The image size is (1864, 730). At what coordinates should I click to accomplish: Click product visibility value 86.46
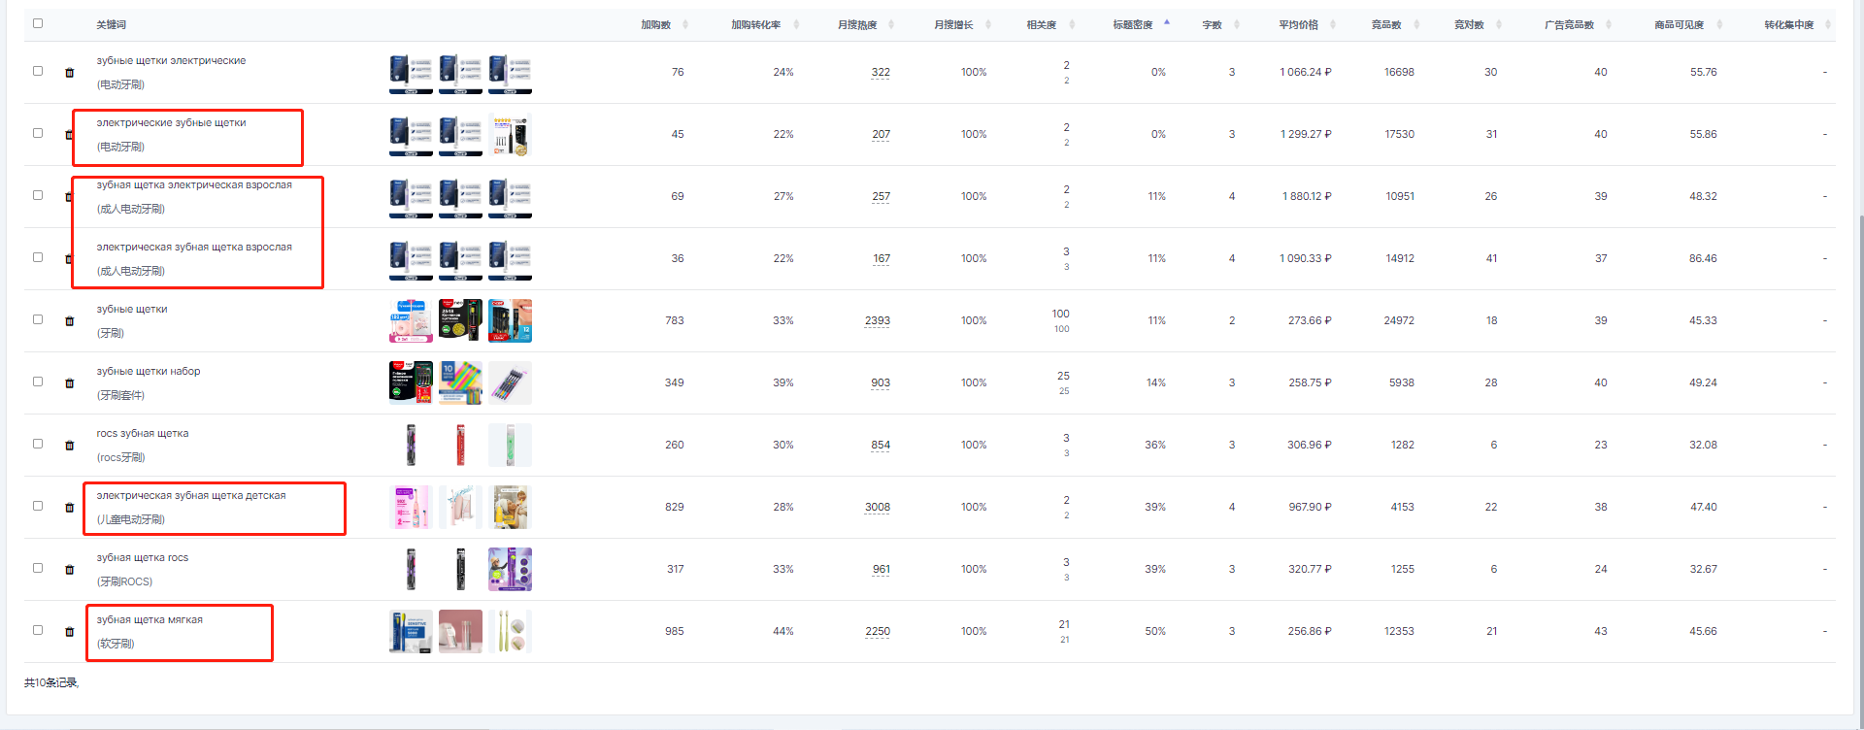(x=1703, y=258)
